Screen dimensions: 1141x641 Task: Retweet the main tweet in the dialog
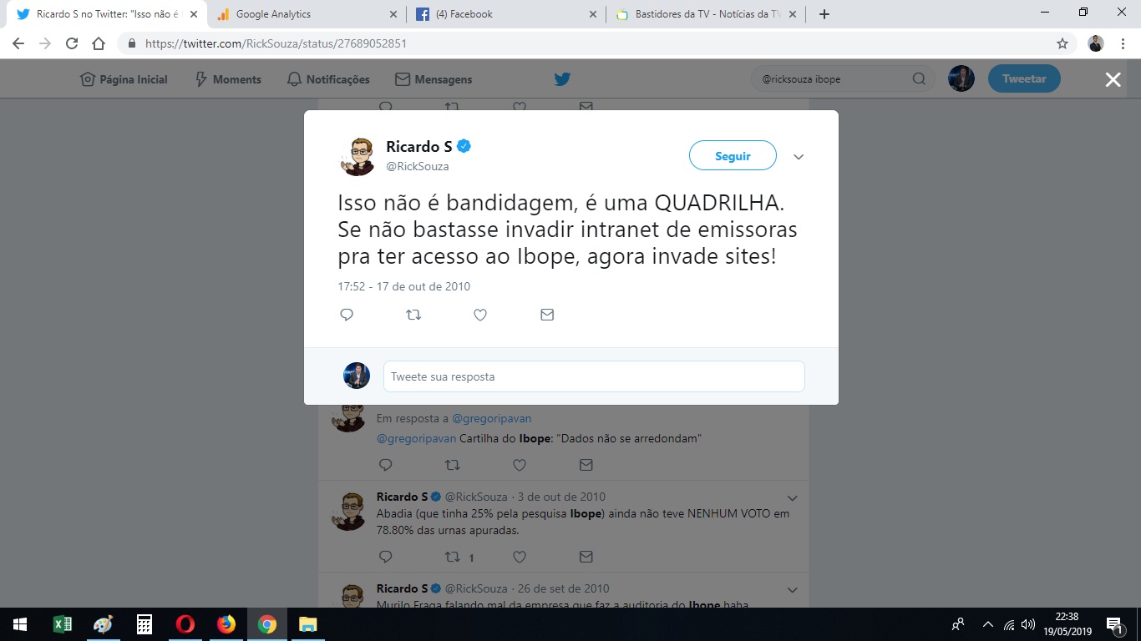(413, 315)
